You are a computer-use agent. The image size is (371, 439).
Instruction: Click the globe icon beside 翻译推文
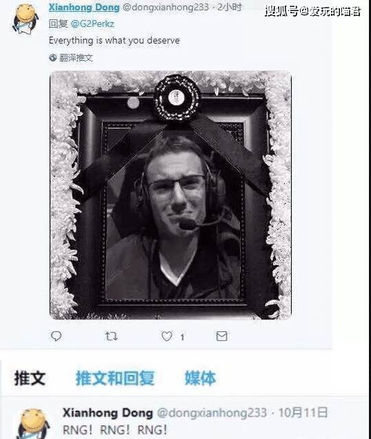52,58
